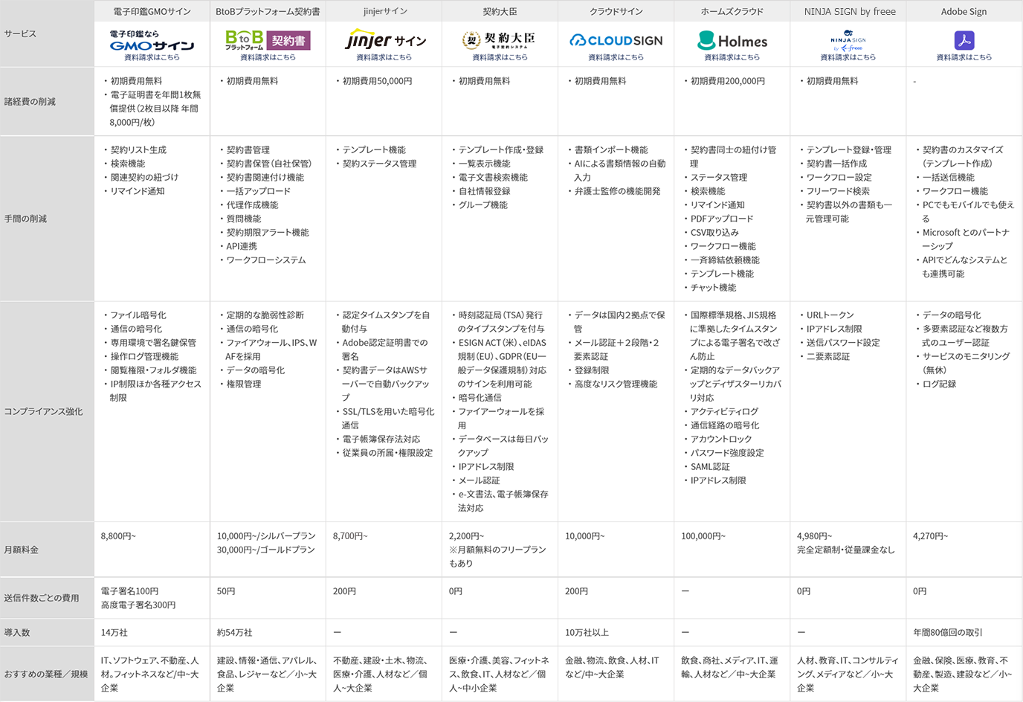Select the Adobe Sign column header text
The image size is (1023, 702).
pos(964,12)
